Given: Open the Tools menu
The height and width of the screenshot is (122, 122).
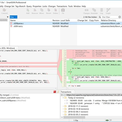Looking at the screenshot, I should pyautogui.click(x=70, y=6).
